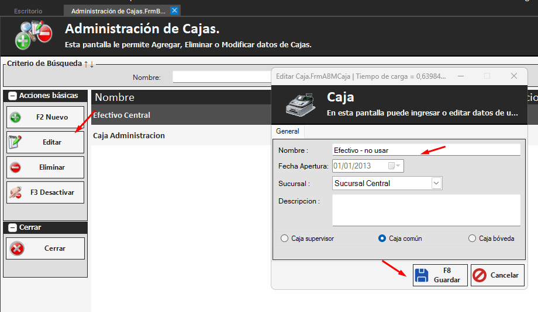This screenshot has height=312, width=538.
Task: Click the red minus icon on Eliminar
Action: pyautogui.click(x=16, y=167)
